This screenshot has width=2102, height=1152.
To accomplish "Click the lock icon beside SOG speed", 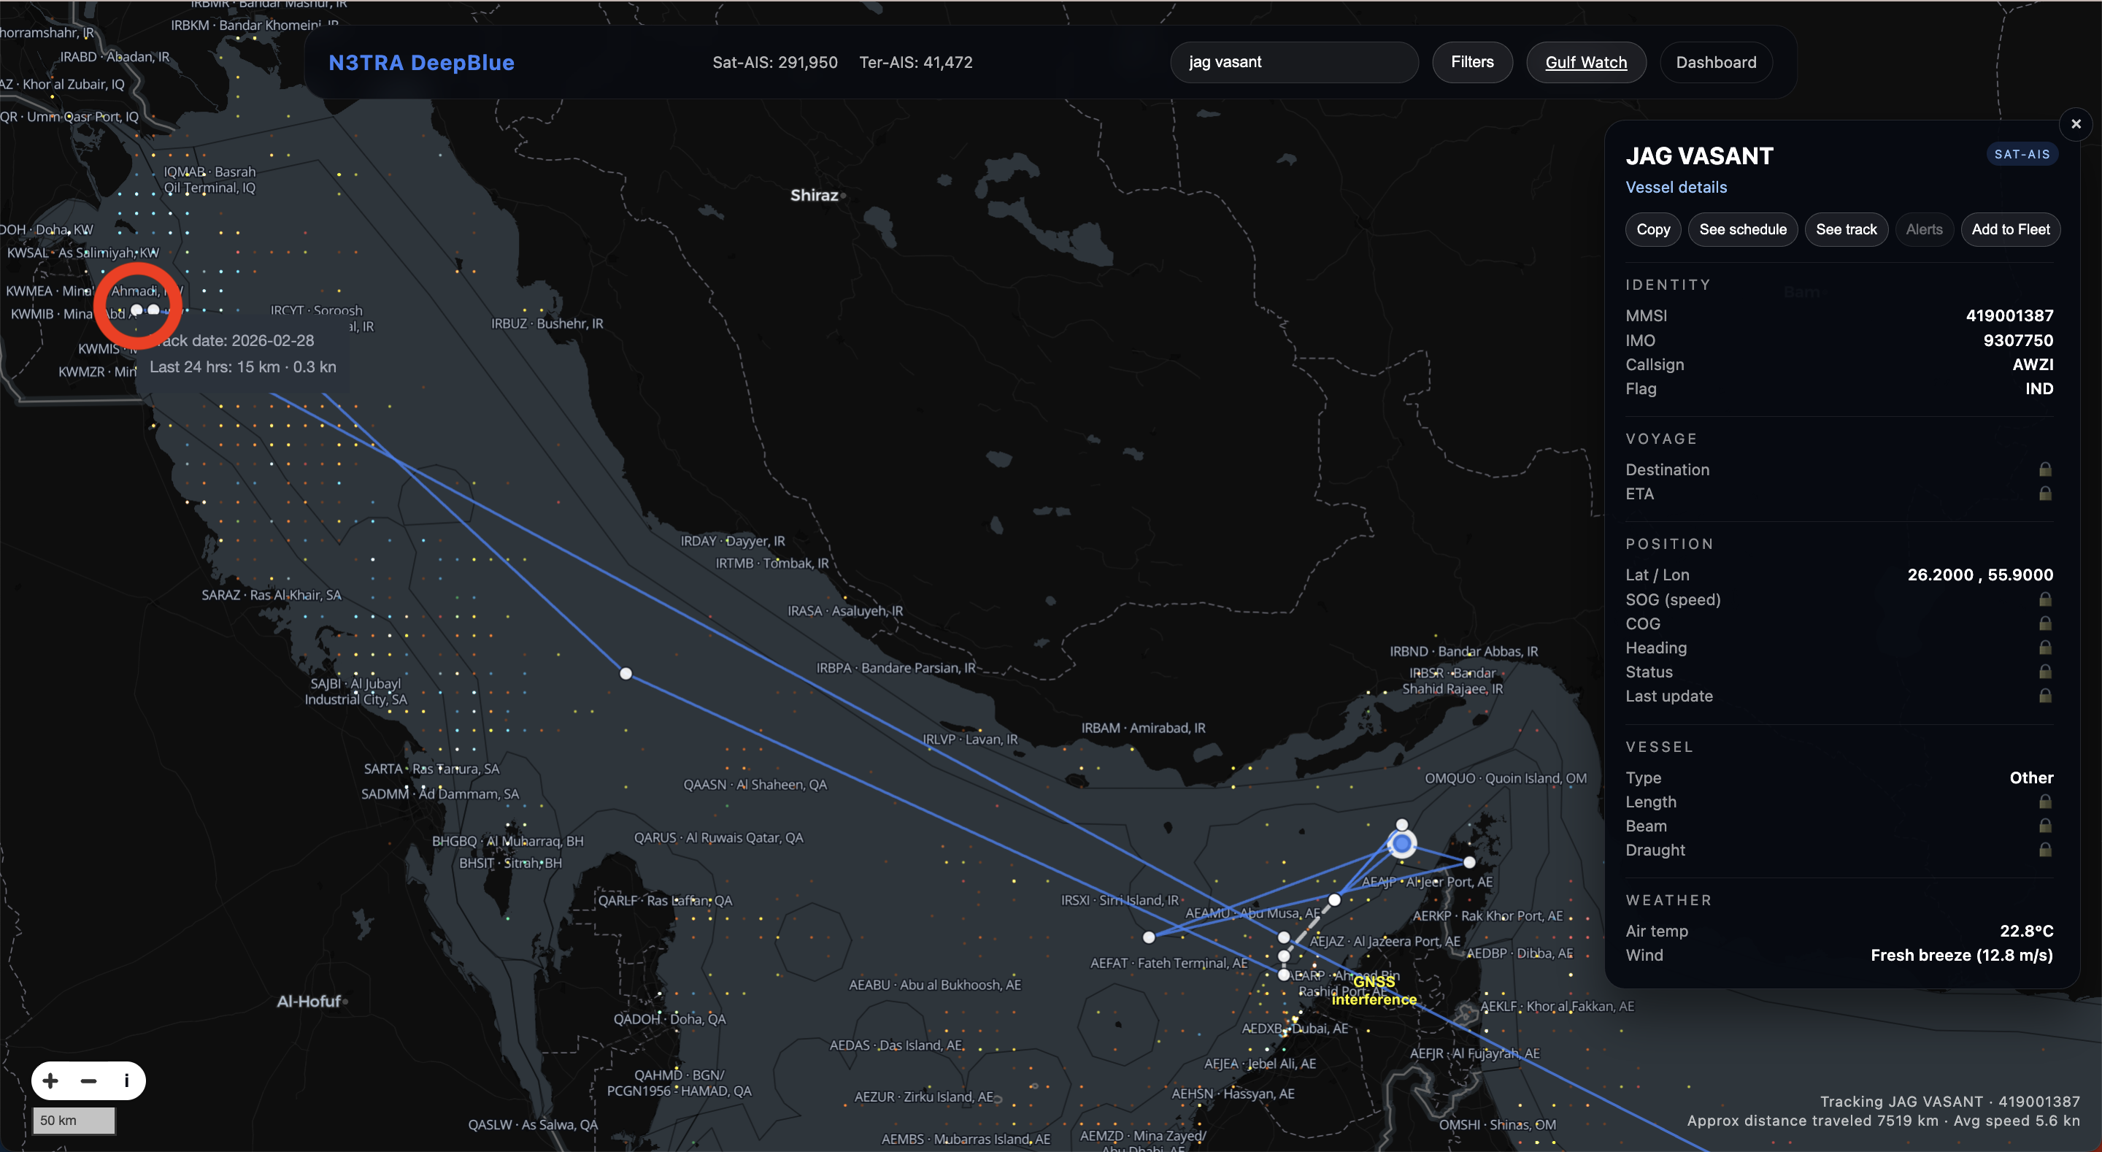I will 2045,599.
